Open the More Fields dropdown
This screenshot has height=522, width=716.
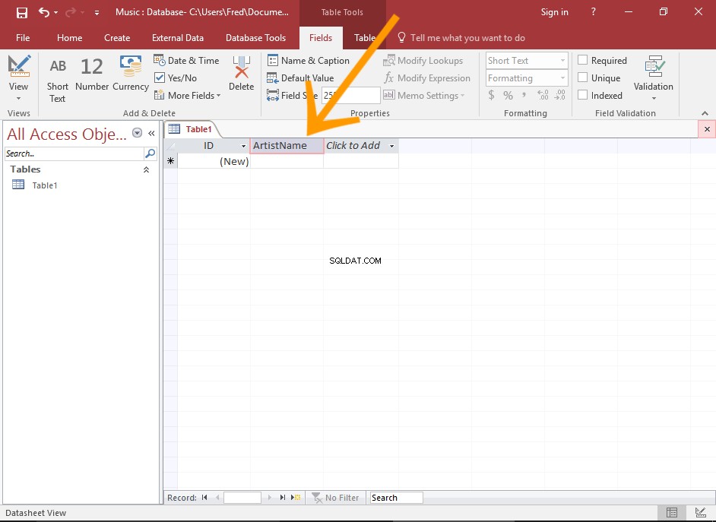tap(187, 96)
